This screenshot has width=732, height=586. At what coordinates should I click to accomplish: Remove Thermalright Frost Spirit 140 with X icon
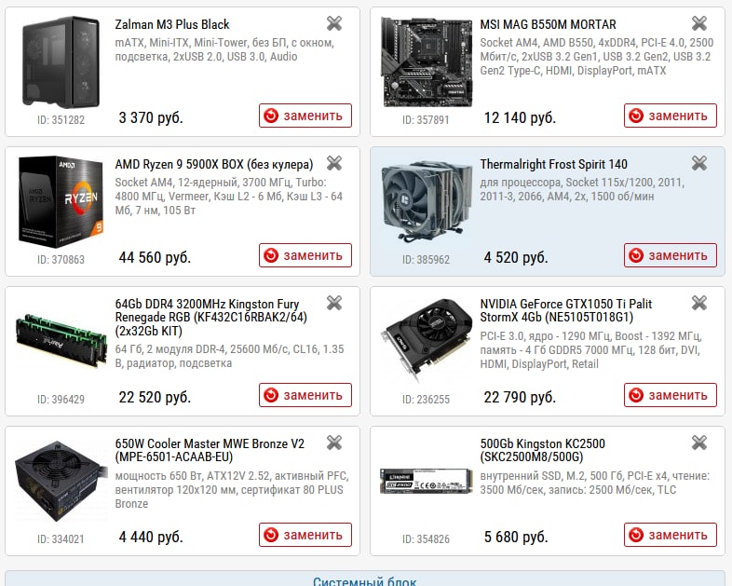point(698,163)
